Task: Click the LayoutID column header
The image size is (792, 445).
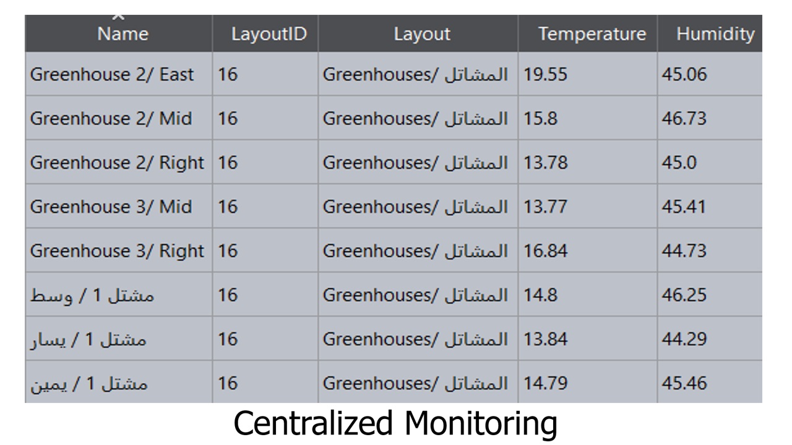Action: (x=269, y=34)
